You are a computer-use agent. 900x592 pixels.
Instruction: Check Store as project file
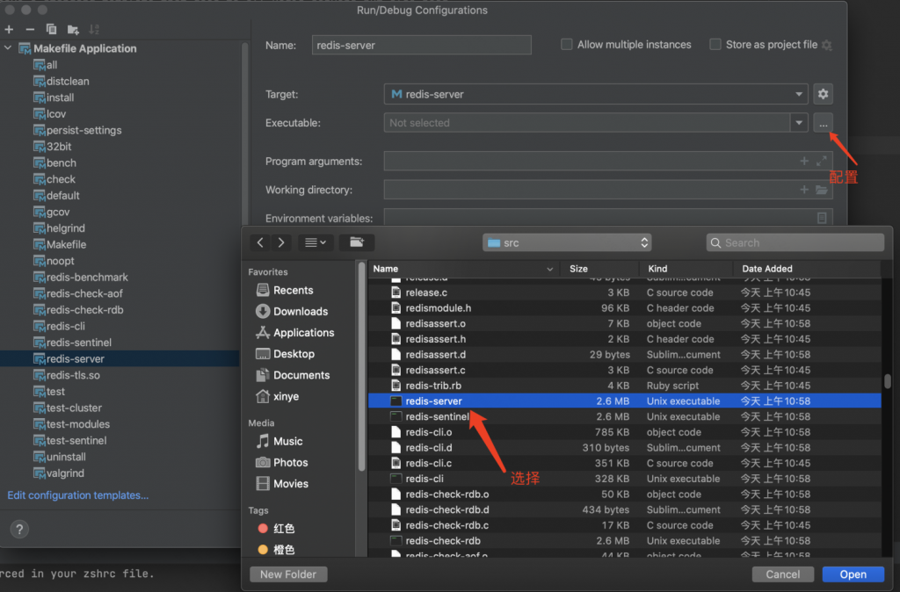click(715, 45)
